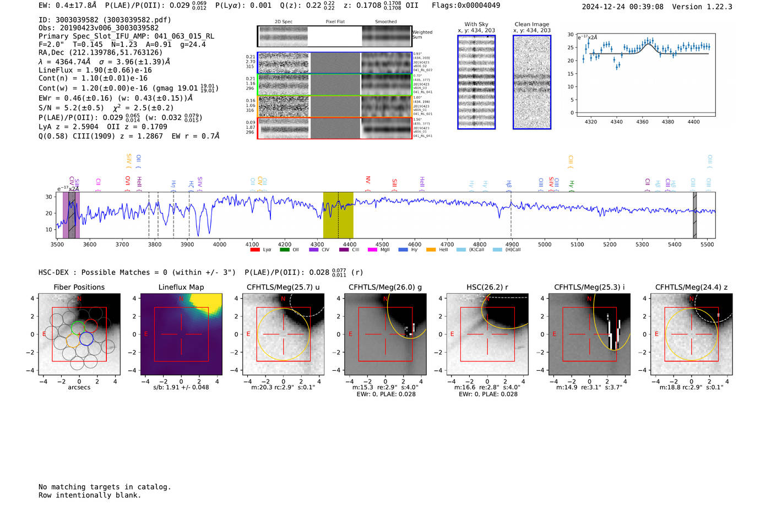Image resolution: width=771 pixels, height=525 pixels.
Task: Click the Lyα red legend swatch
Action: [x=255, y=250]
